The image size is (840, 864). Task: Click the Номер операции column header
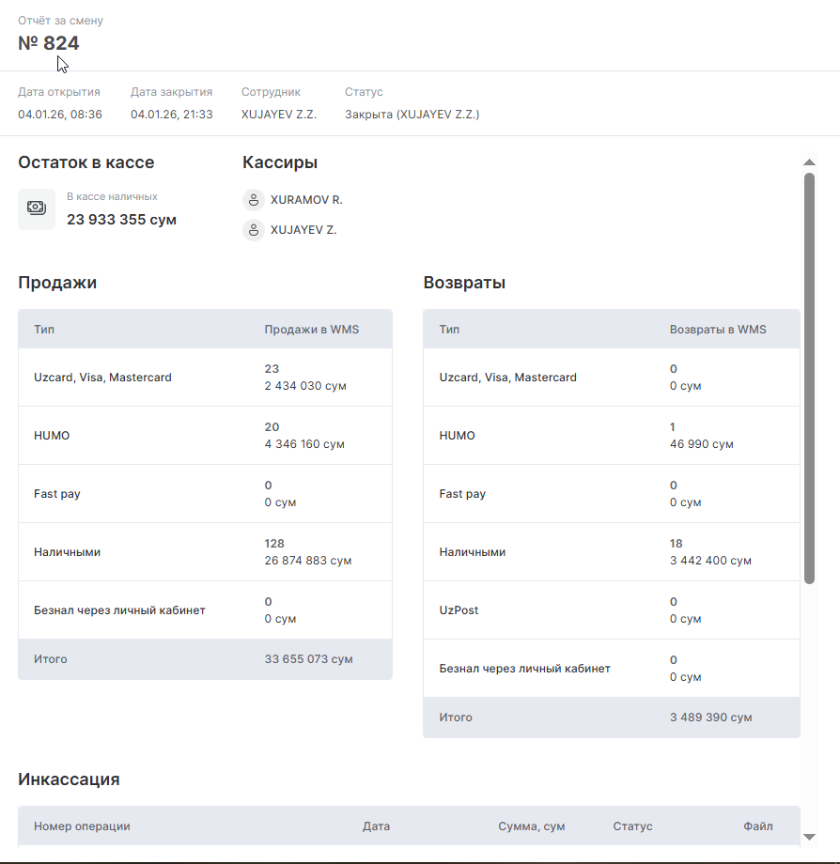click(82, 826)
